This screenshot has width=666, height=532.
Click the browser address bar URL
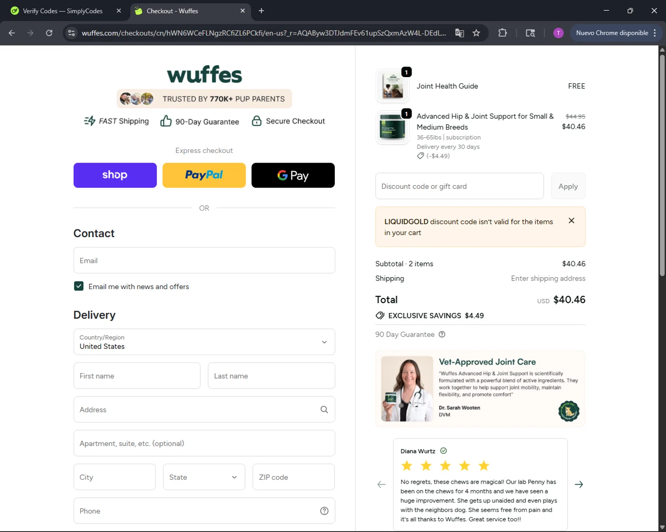click(x=264, y=33)
